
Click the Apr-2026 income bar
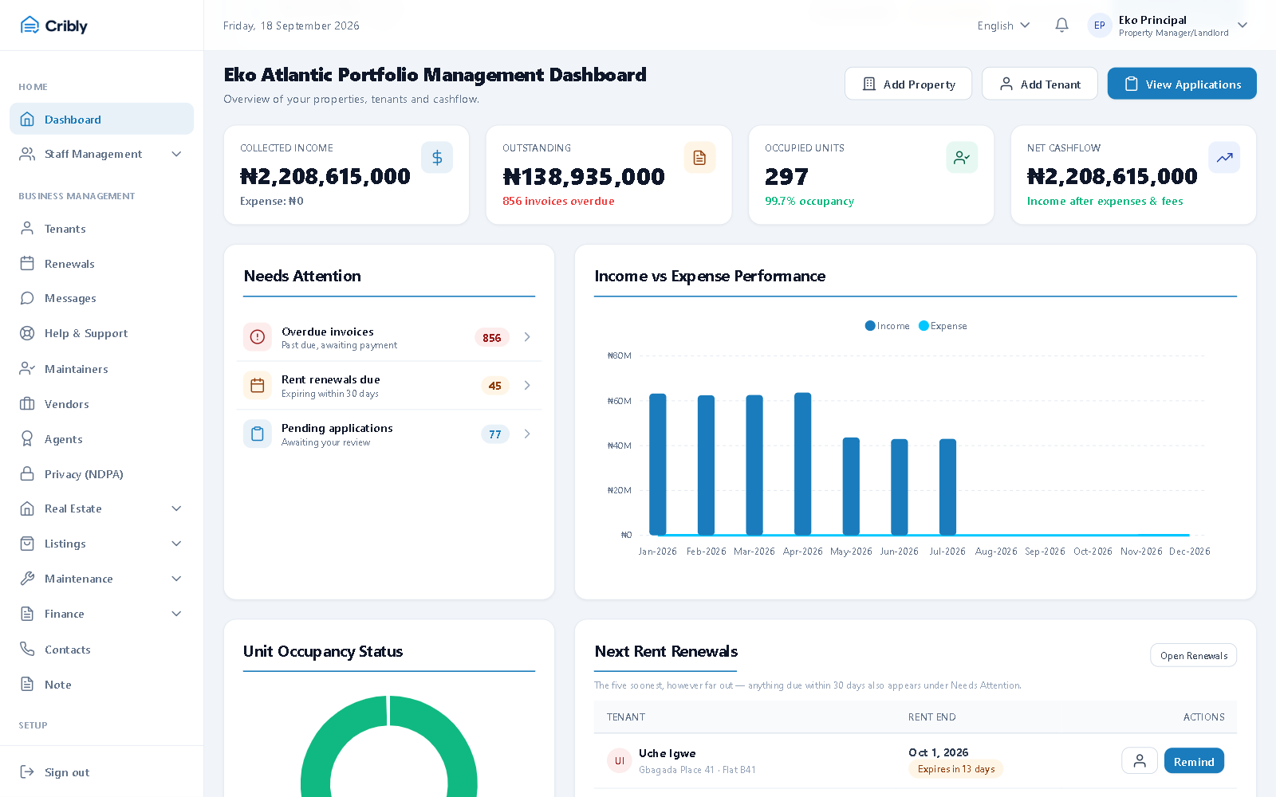click(x=802, y=464)
